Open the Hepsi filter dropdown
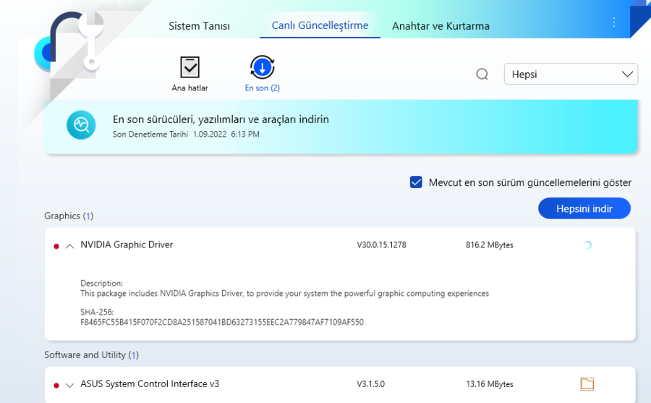Screen dimensions: 651x403 (x=571, y=75)
